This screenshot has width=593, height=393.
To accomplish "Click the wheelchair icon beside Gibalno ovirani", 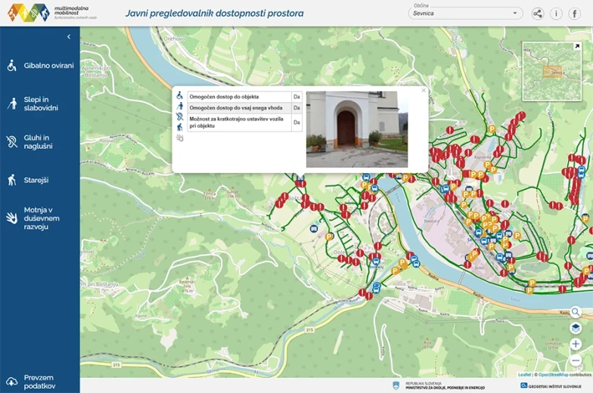I will (12, 65).
